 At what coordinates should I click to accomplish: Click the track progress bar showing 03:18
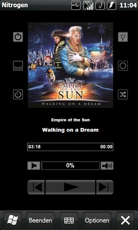coord(70,147)
